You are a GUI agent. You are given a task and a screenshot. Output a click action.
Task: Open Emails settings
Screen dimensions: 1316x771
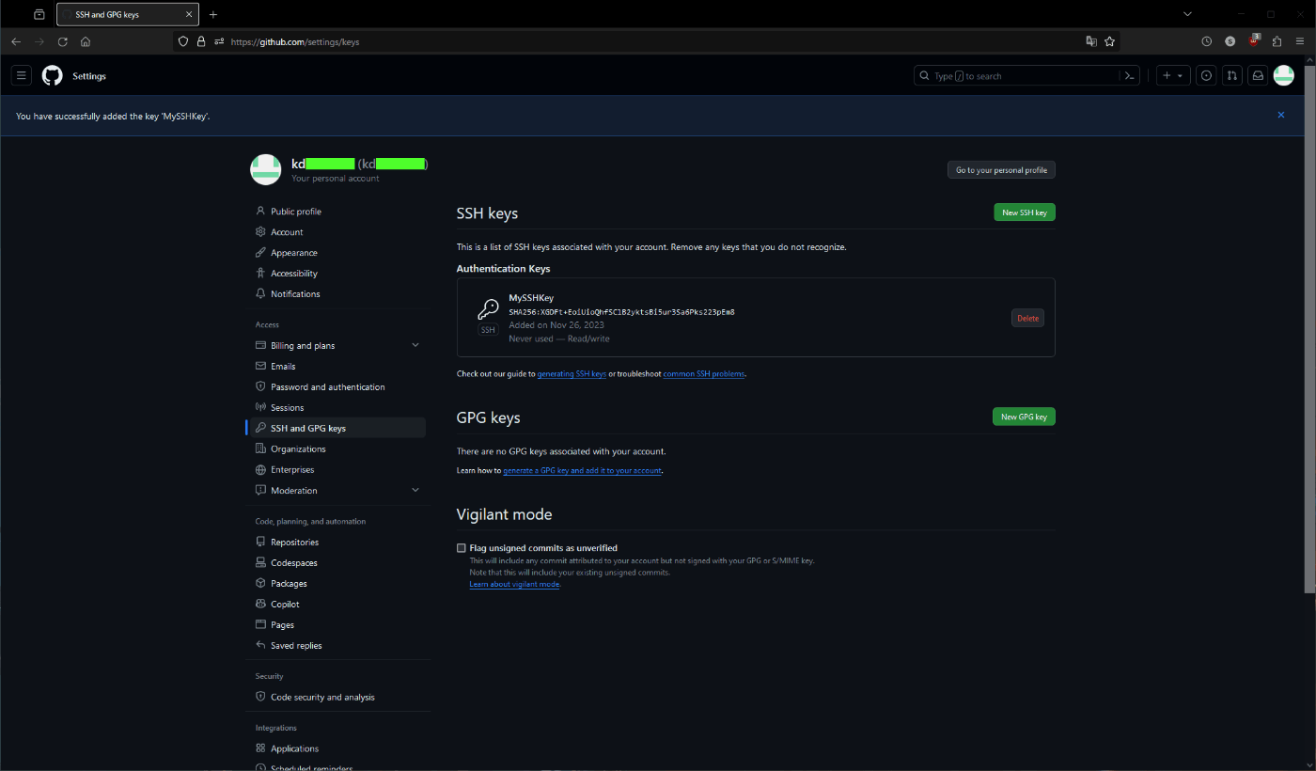coord(283,367)
